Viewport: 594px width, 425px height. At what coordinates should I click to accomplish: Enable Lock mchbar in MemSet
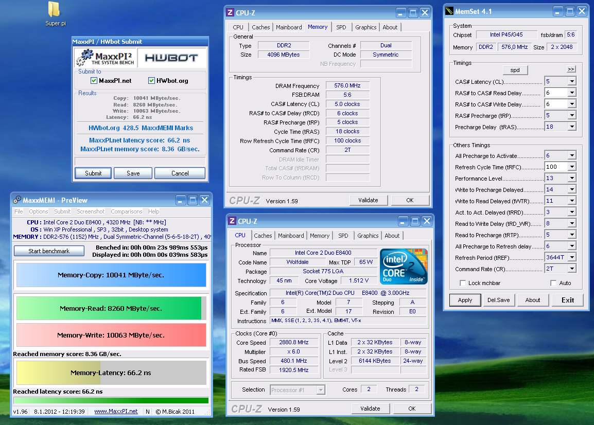point(463,283)
